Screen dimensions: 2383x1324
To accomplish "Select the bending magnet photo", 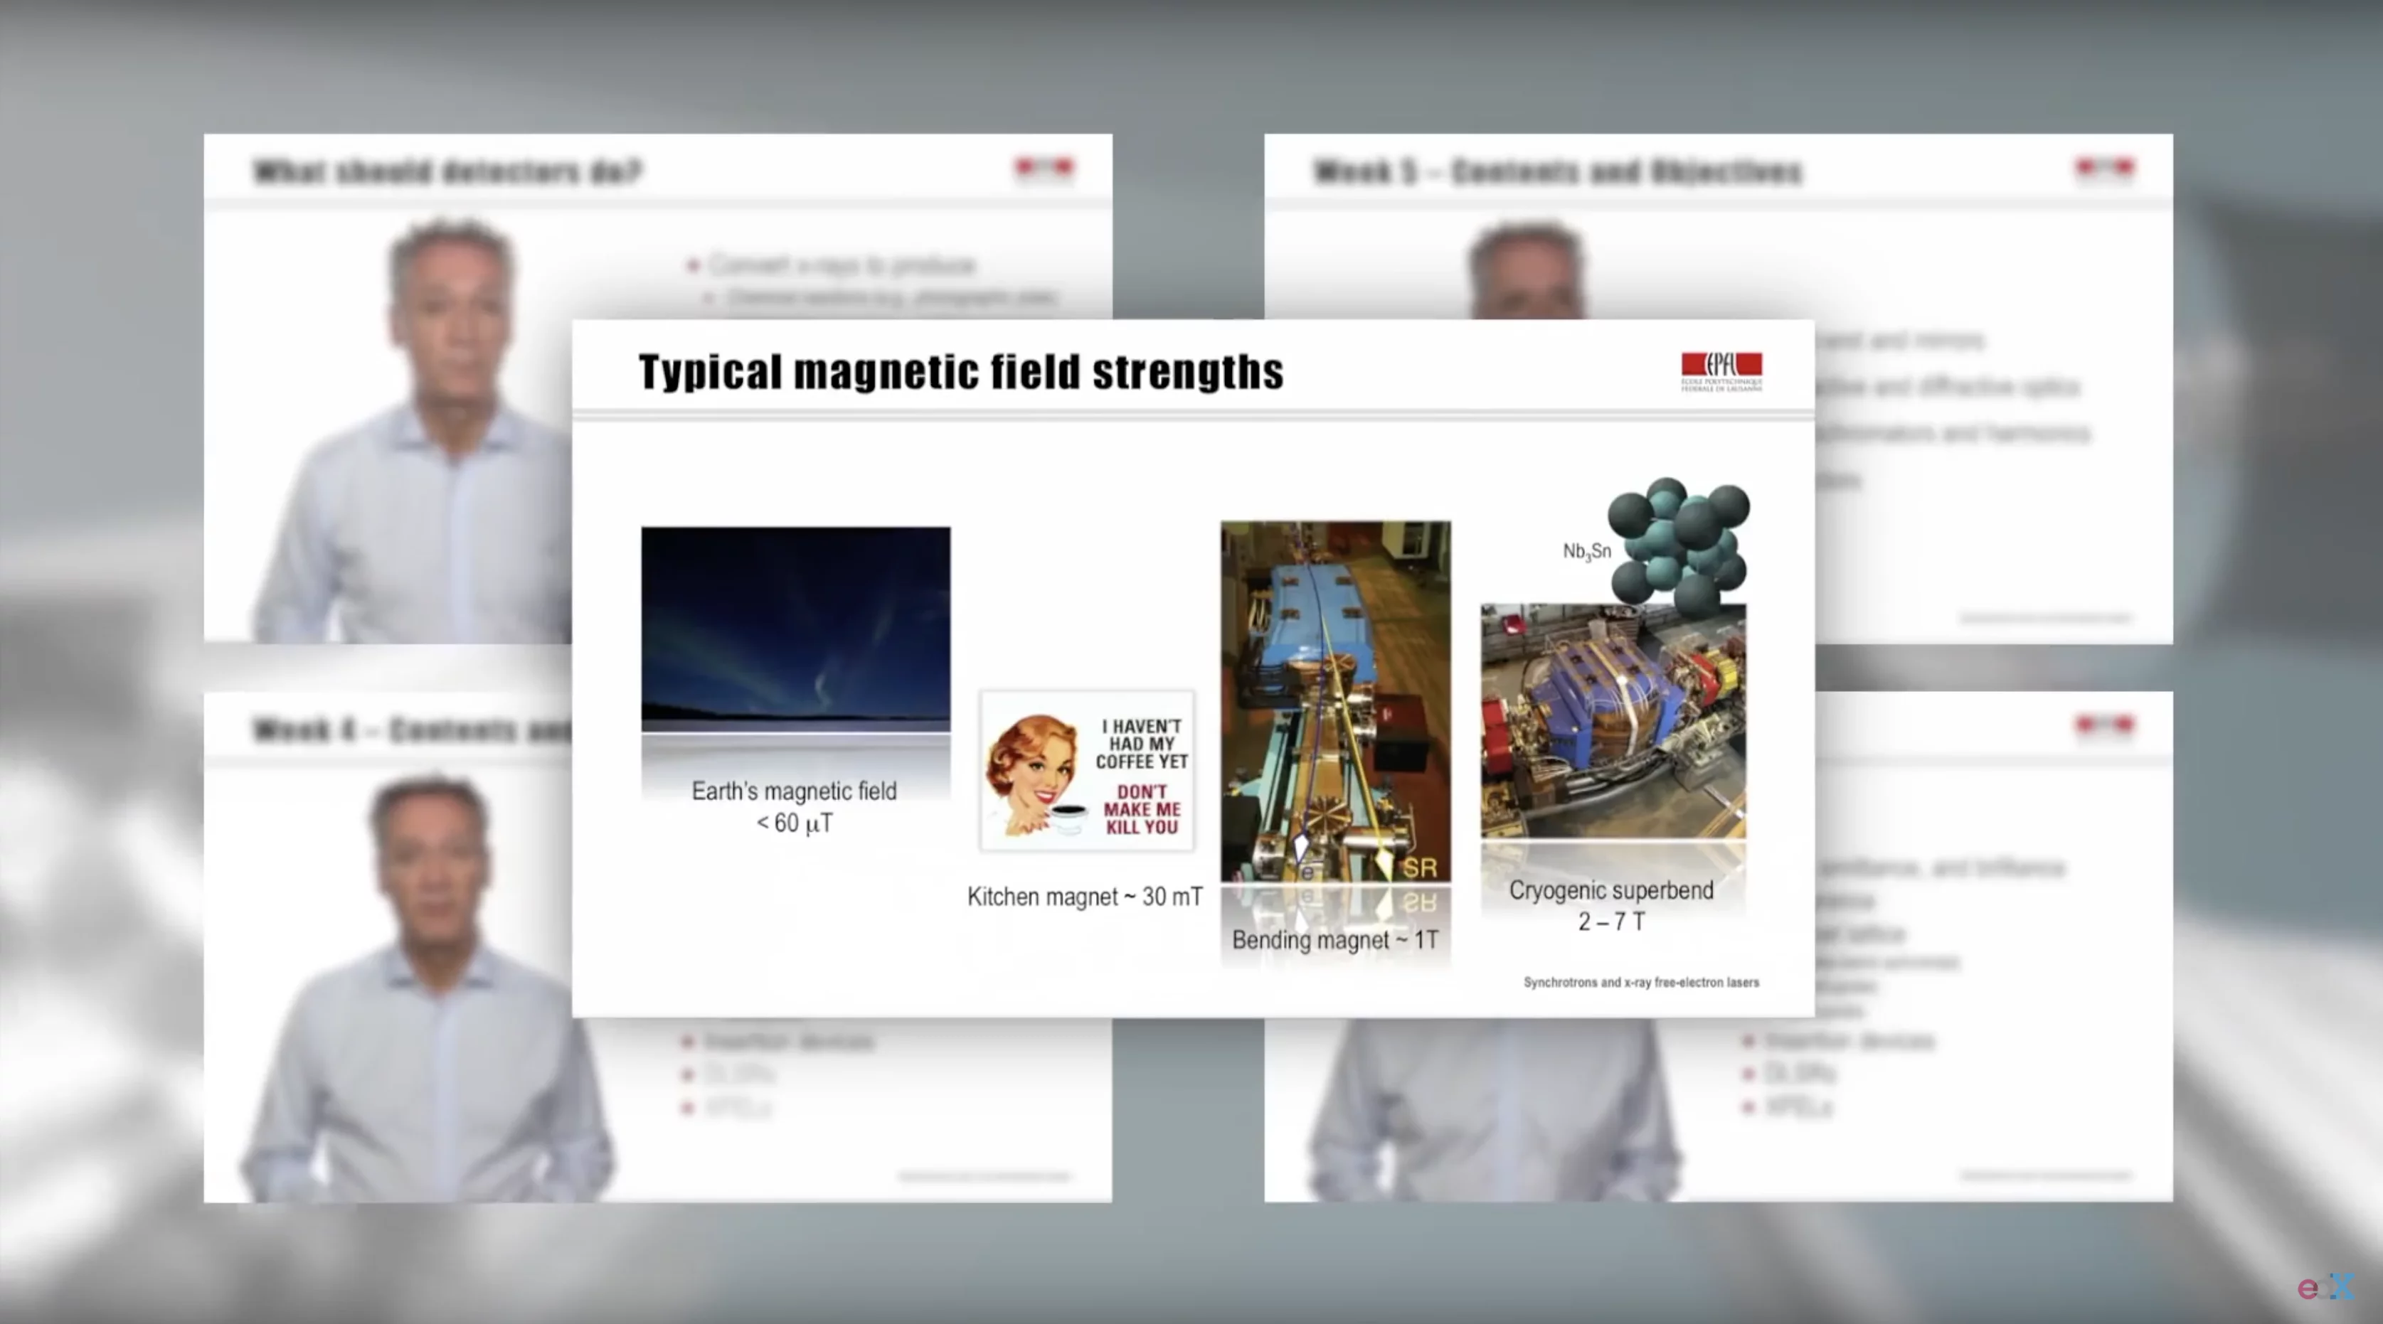I will pos(1335,703).
